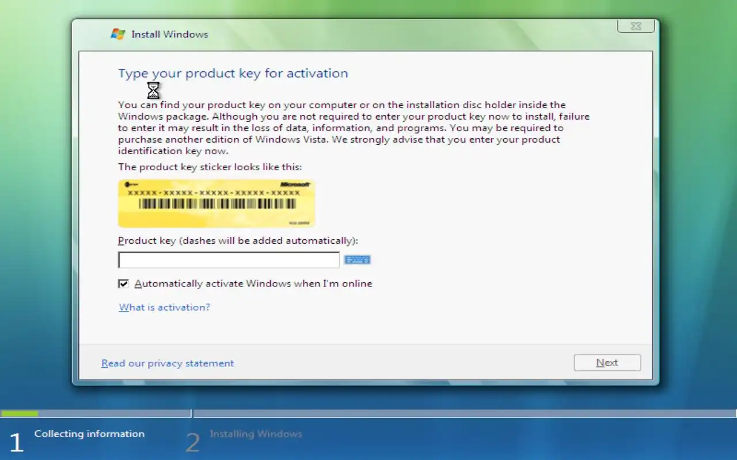Open the on-screen keyboard icon

(x=357, y=260)
